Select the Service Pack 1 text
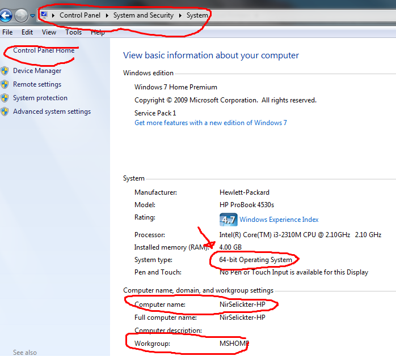 tap(155, 113)
